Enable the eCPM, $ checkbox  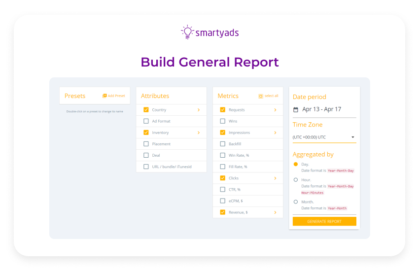[x=223, y=201]
